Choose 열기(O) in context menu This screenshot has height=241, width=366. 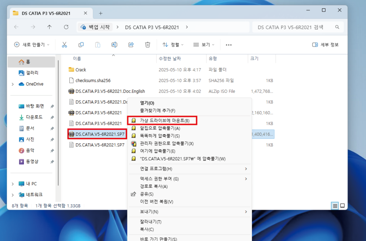pos(189,103)
